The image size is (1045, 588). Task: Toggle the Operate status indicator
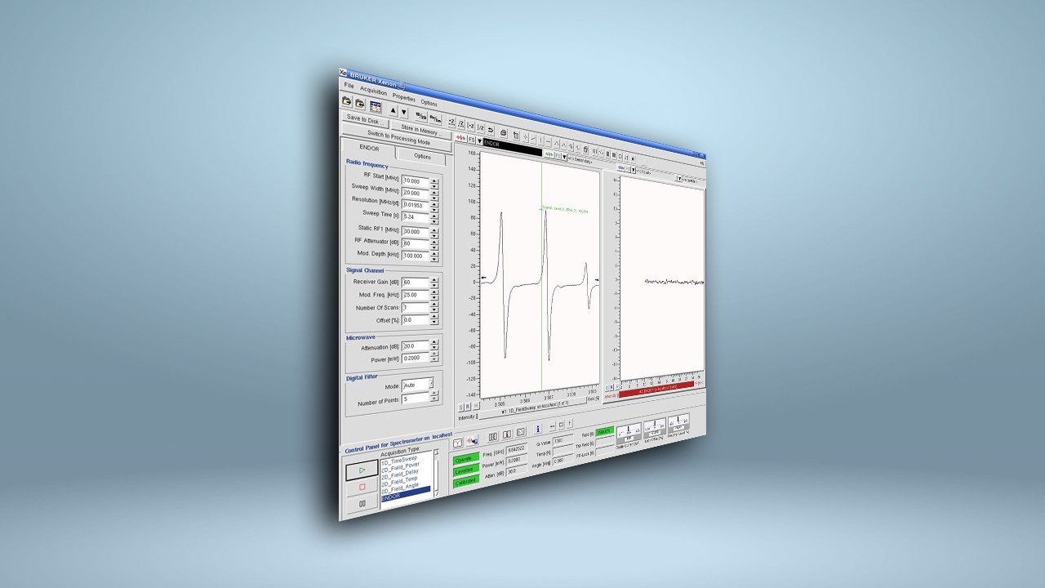click(466, 460)
